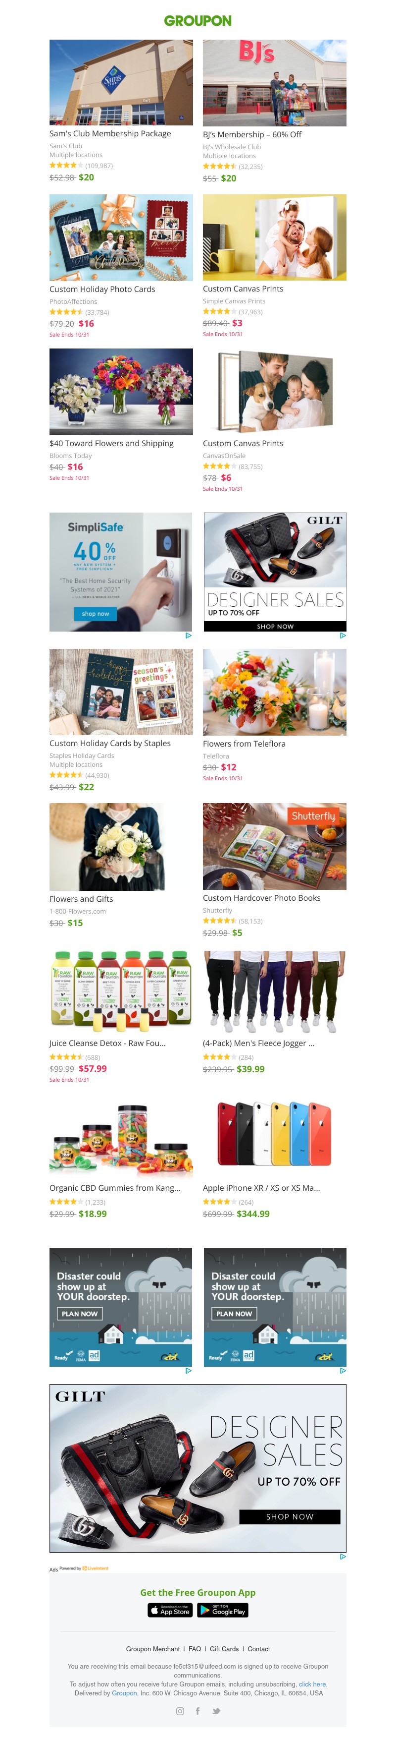The width and height of the screenshot is (396, 1741).
Task: Open the BJ's Membership – 60% Off title
Action: pos(251,134)
